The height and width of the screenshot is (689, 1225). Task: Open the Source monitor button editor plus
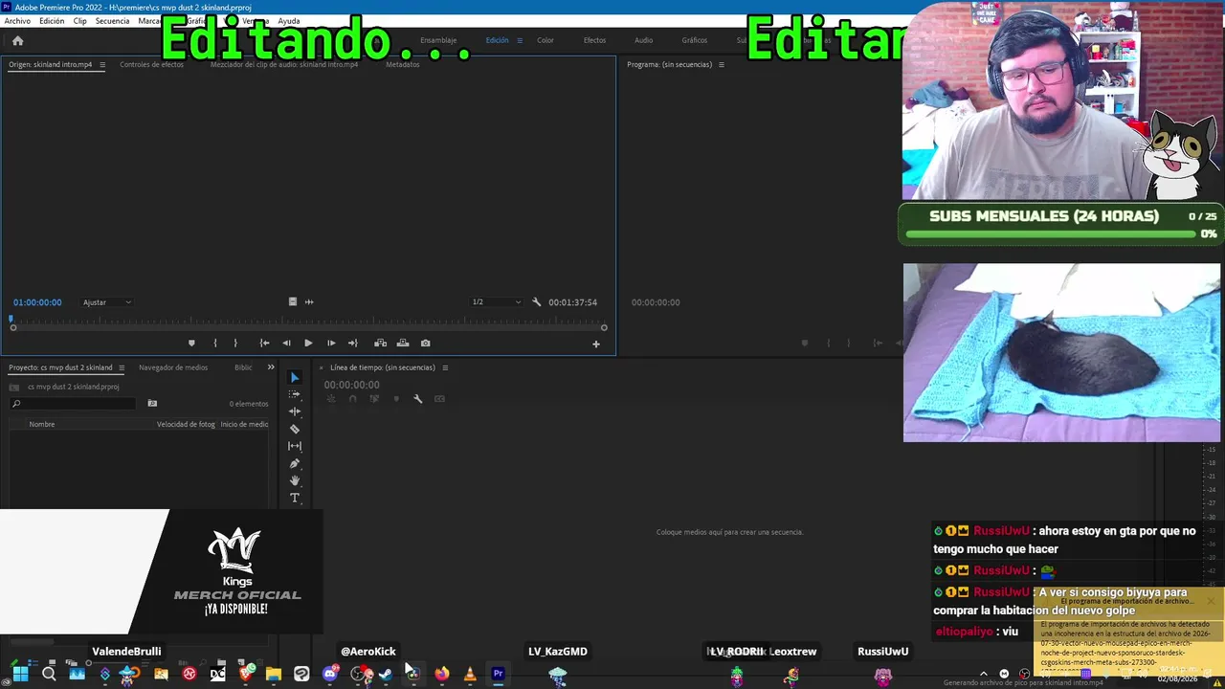click(596, 344)
